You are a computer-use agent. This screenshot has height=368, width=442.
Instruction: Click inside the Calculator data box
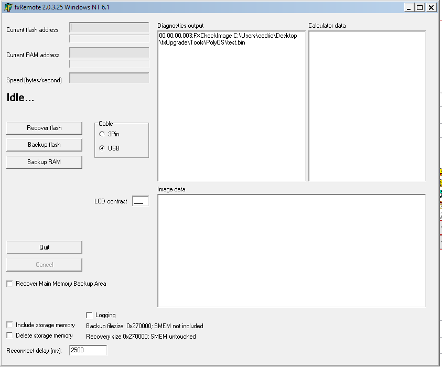click(367, 106)
